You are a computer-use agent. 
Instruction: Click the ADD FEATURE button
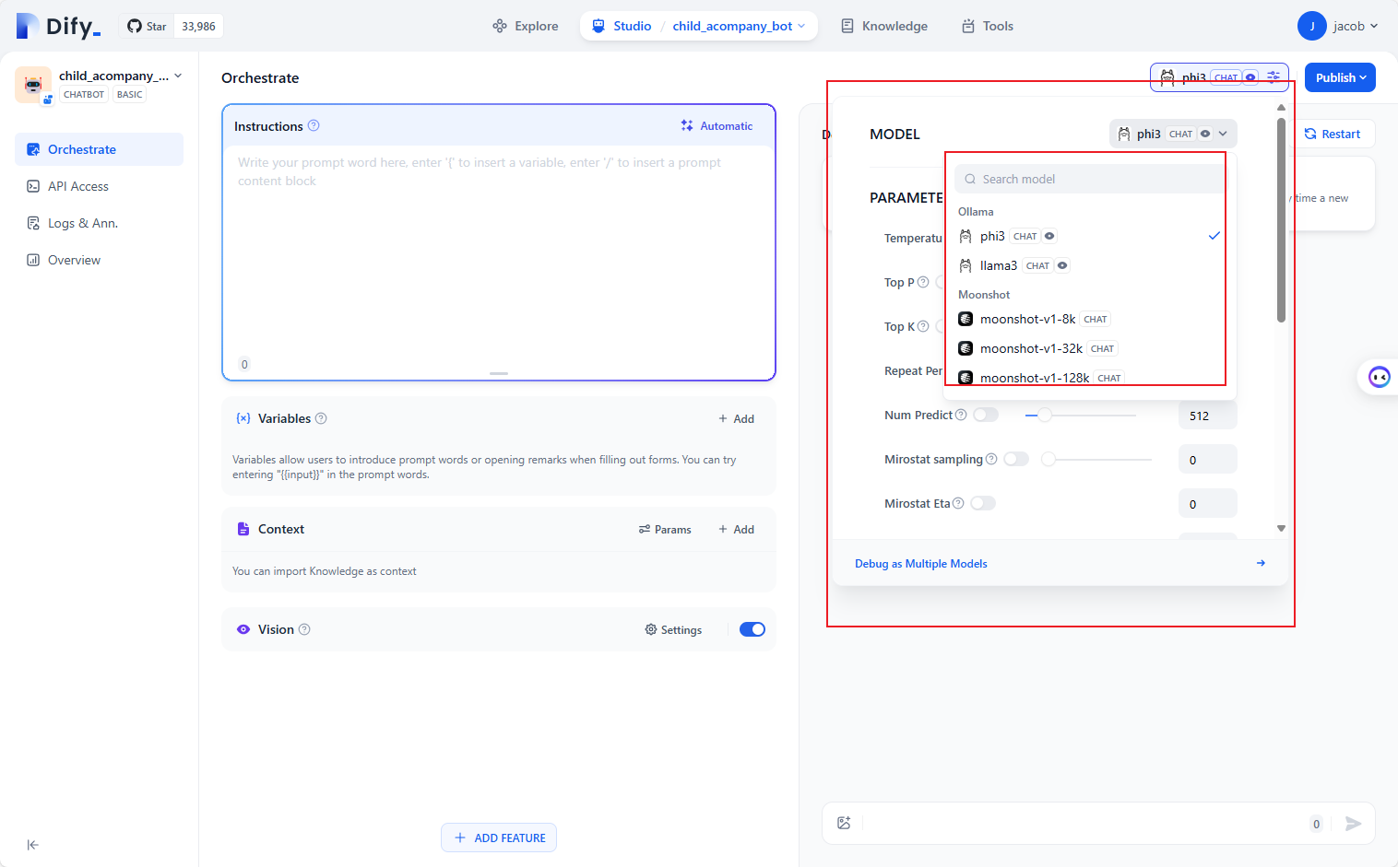[499, 838]
